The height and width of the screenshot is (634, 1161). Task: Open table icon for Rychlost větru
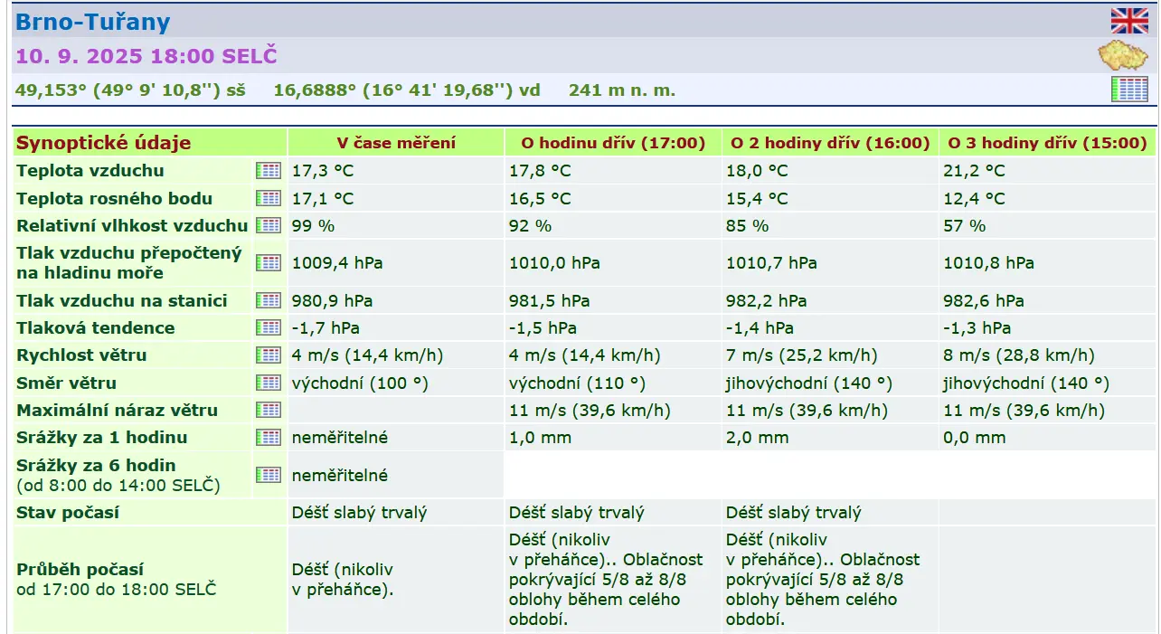click(269, 355)
